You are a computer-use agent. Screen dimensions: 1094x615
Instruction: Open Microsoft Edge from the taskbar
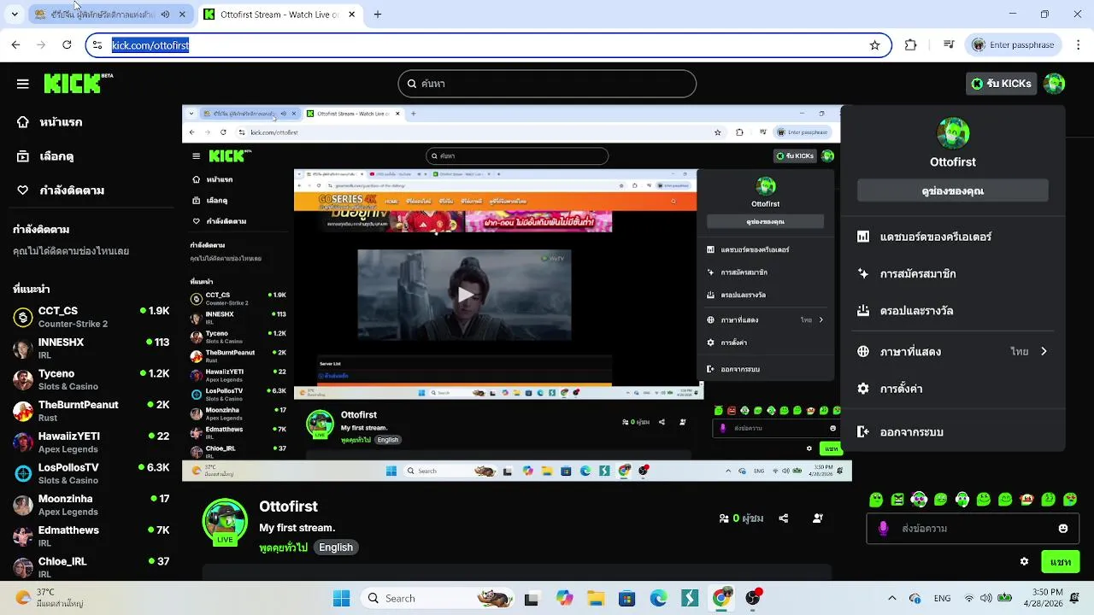(x=658, y=599)
